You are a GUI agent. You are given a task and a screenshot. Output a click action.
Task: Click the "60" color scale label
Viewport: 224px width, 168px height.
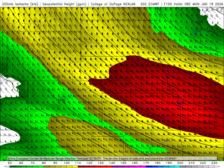tap(21, 163)
